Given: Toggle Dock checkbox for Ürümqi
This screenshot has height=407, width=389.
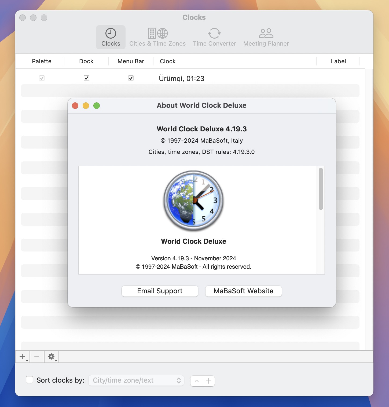Looking at the screenshot, I should tap(86, 78).
